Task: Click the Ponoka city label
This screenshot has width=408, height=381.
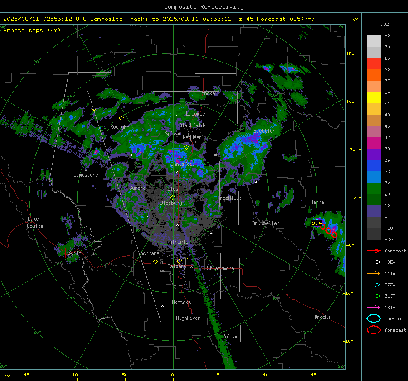Action: tap(207, 93)
